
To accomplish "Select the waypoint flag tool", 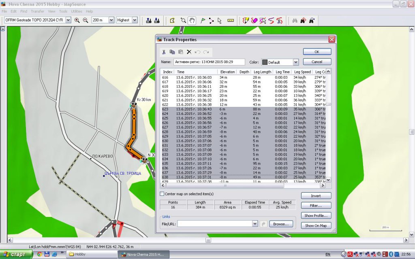I will click(203, 20).
